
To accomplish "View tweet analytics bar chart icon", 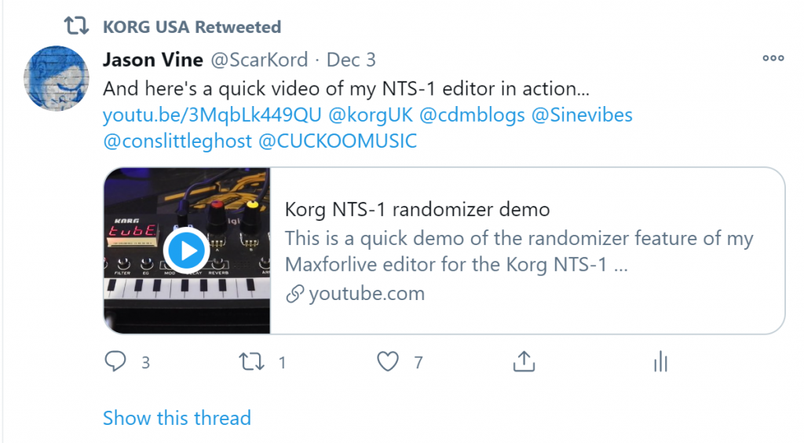I will (x=660, y=361).
